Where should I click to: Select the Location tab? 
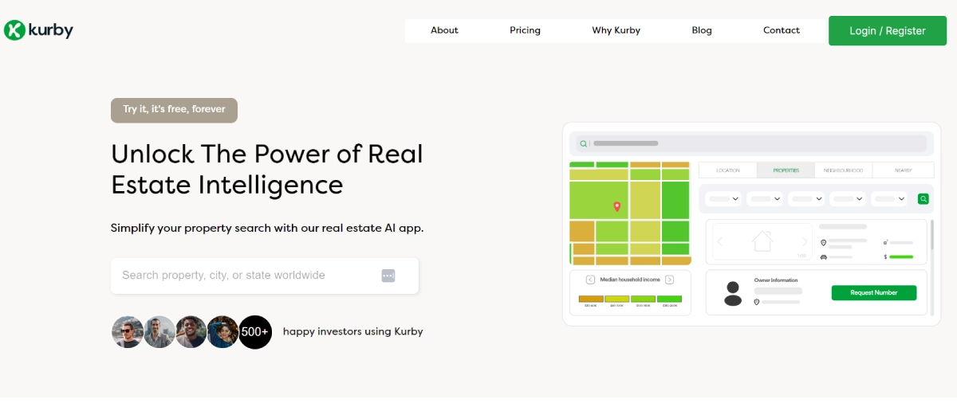(x=727, y=170)
